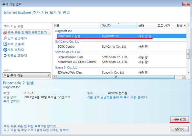Select the SCSK Control add-on
This screenshot has height=136, width=192.
pyautogui.click(x=67, y=47)
